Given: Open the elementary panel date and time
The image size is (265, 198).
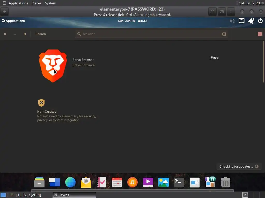Looking at the screenshot, I should point(132,21).
